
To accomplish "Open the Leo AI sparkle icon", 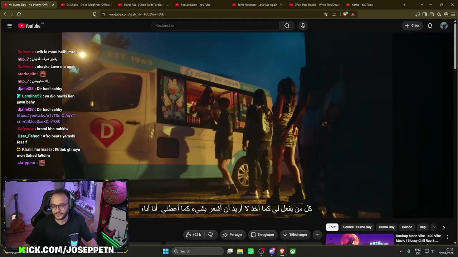I will [439, 14].
